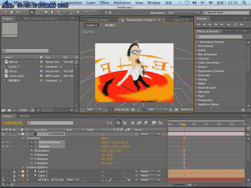Open Camera 1 parent None dropdown

click(150, 134)
